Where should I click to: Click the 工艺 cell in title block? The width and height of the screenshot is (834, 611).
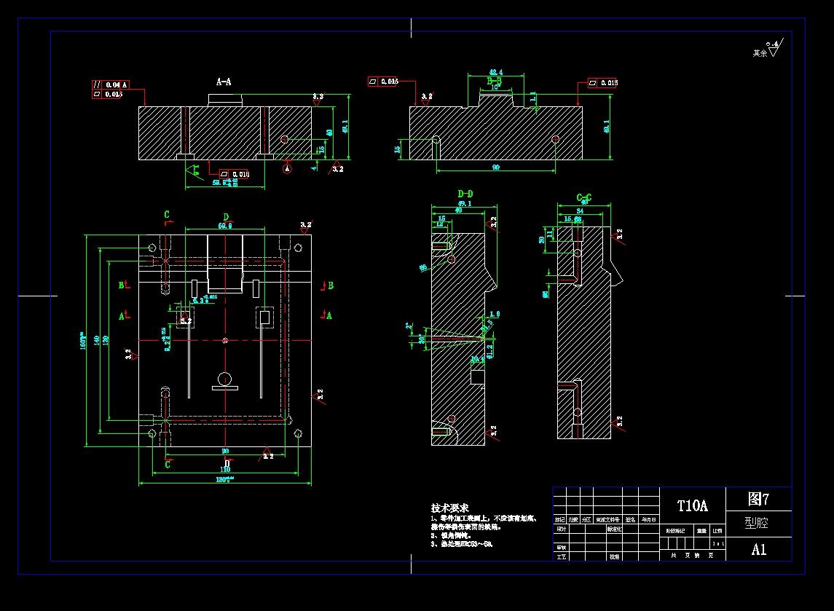[561, 557]
